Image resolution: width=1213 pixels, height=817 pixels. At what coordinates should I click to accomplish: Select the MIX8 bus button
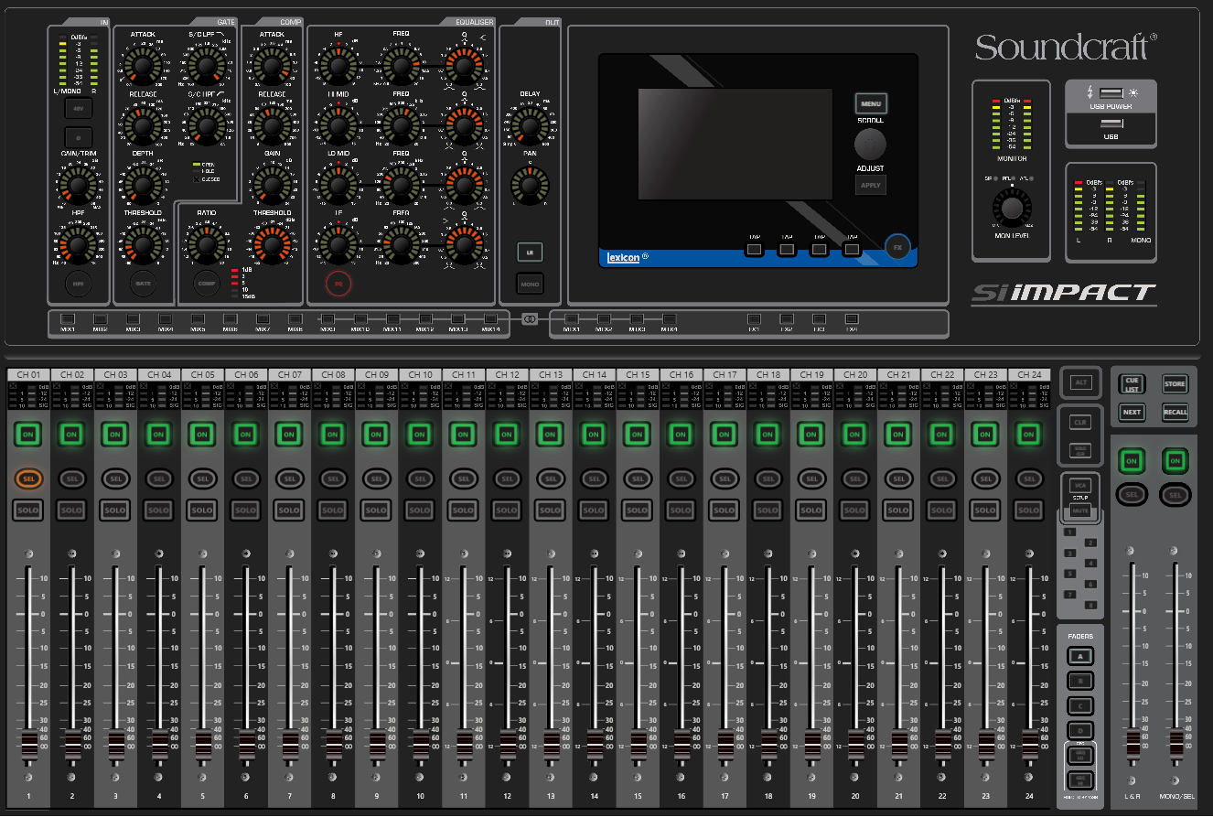(295, 319)
